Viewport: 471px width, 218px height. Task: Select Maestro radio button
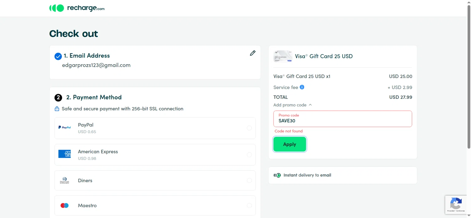pos(249,205)
